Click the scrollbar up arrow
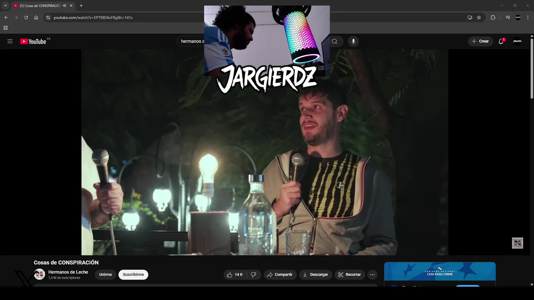Screen dimensions: 534x300 [531, 36]
